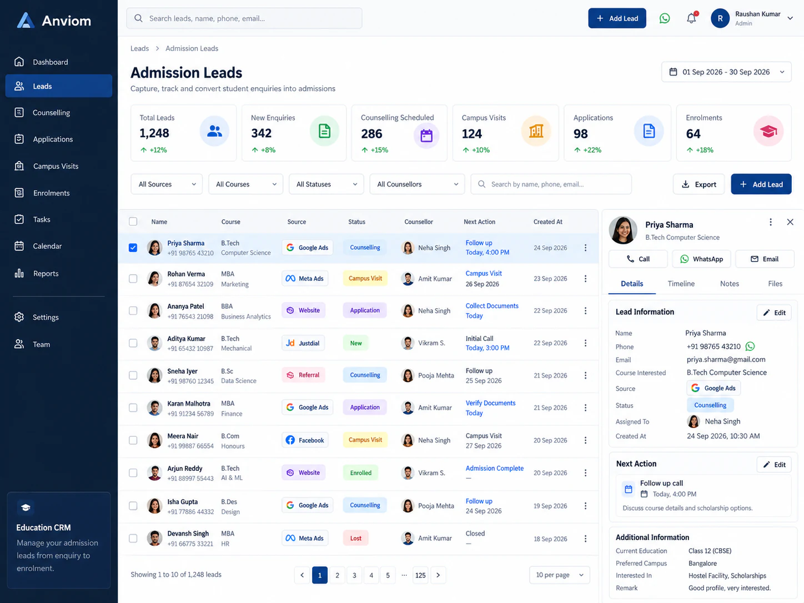The image size is (804, 603).
Task: Expand the All Counsellors filter
Action: click(418, 184)
